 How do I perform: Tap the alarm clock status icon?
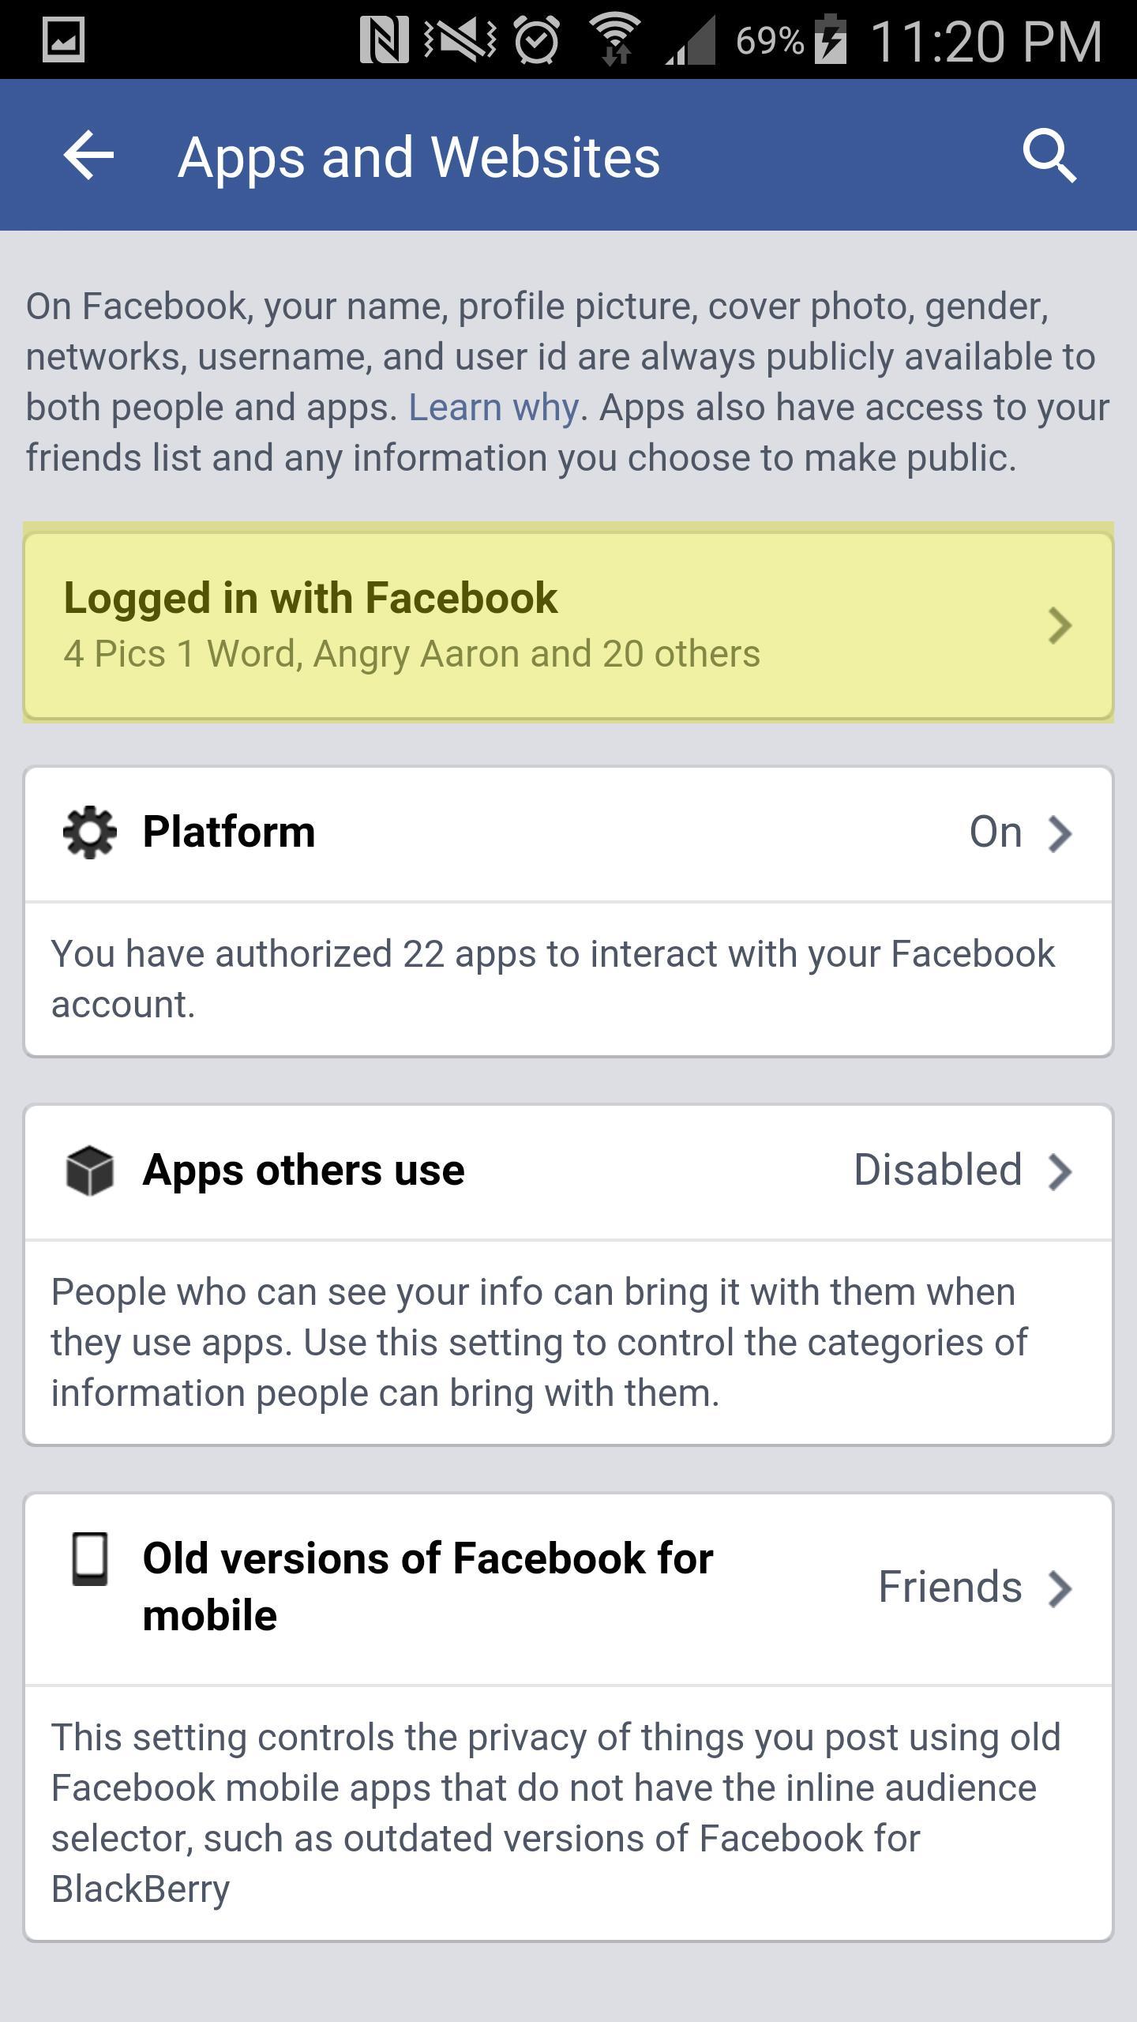click(537, 39)
